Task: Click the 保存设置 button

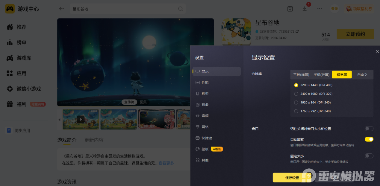Action: pyautogui.click(x=292, y=178)
